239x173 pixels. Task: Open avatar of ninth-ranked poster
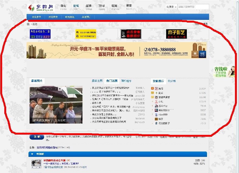pos(156,123)
